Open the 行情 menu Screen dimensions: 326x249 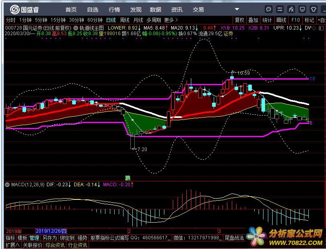(x=114, y=9)
